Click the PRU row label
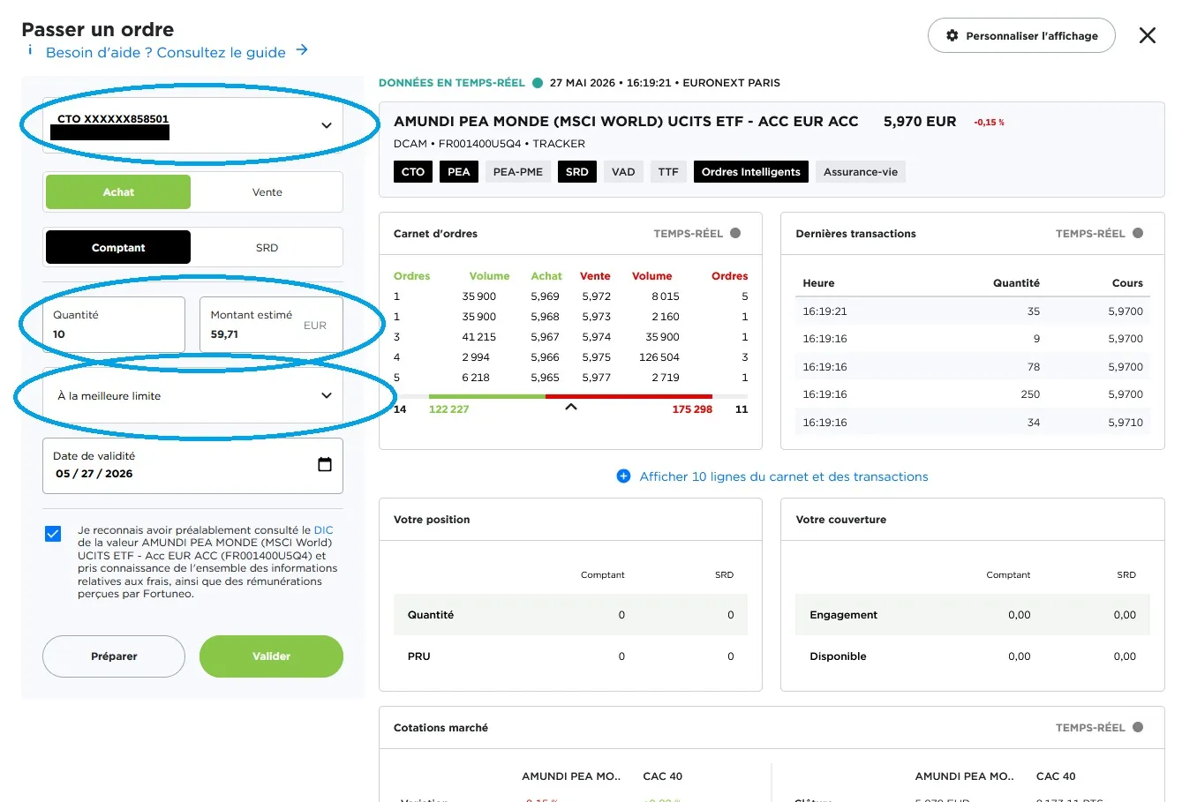1182x802 pixels. coord(418,656)
